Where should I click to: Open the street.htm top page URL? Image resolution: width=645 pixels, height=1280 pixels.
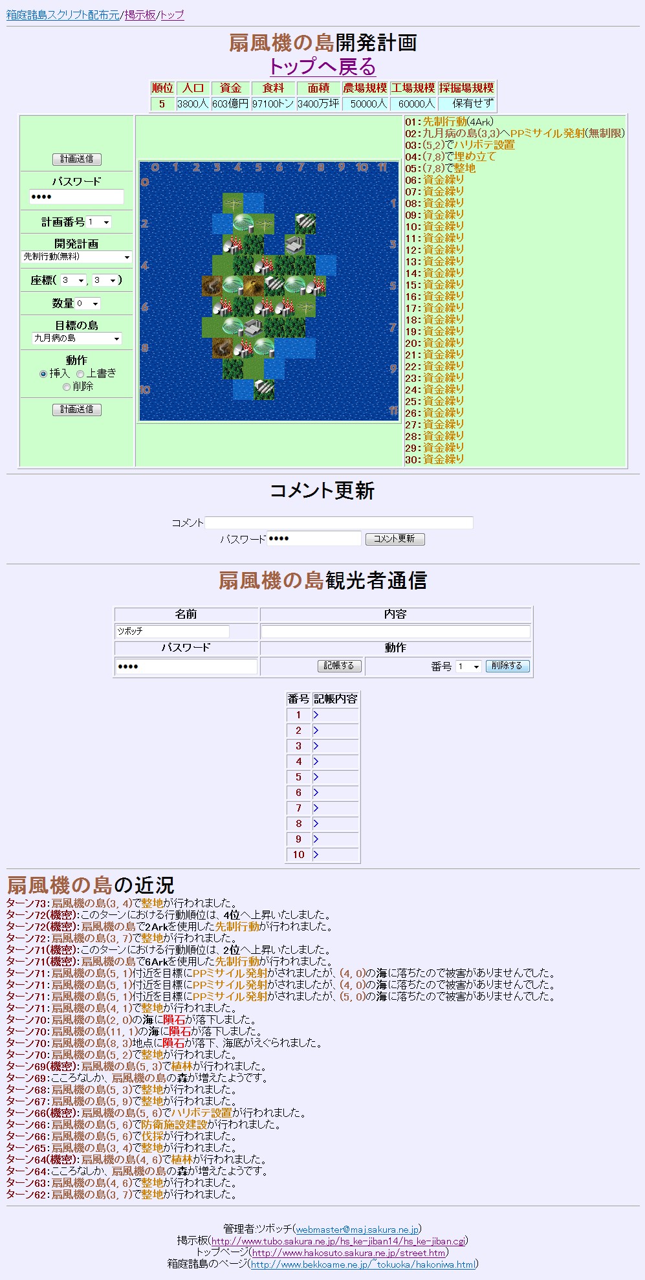click(x=349, y=1253)
